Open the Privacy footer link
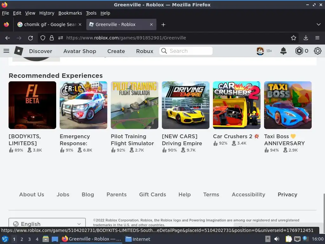Screen dimensions: 325x244 (x=288, y=194)
